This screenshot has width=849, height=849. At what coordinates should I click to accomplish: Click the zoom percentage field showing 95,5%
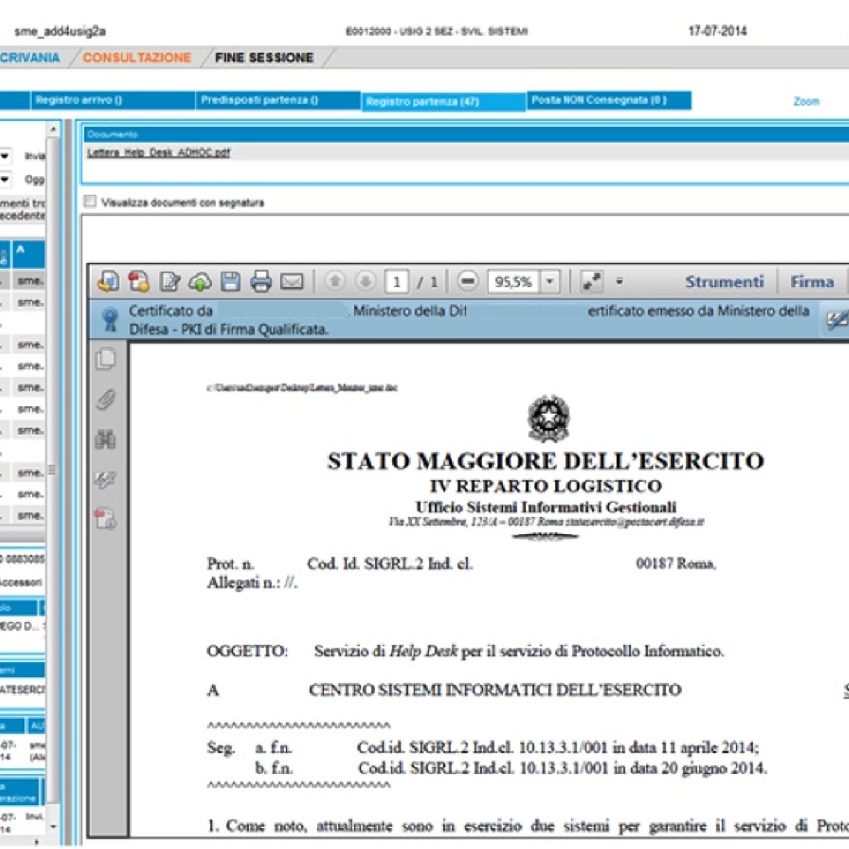[x=513, y=281]
